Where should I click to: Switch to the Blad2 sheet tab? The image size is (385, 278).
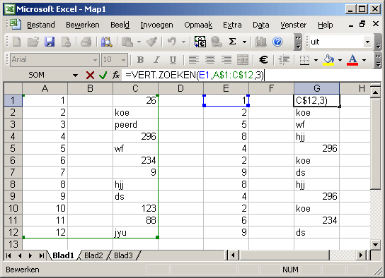pyautogui.click(x=93, y=255)
